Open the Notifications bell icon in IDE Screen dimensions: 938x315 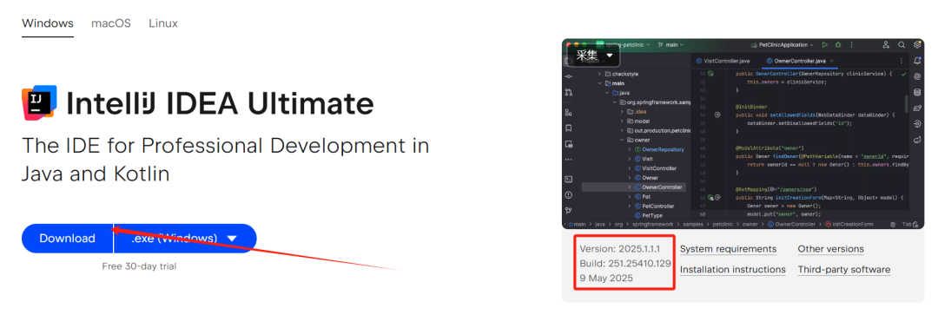(x=917, y=61)
